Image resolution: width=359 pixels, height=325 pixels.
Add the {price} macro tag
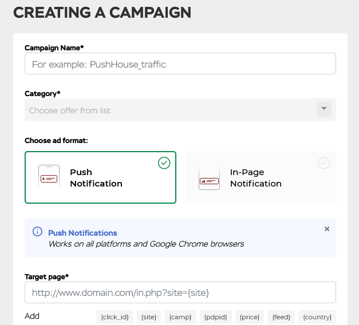click(x=250, y=317)
